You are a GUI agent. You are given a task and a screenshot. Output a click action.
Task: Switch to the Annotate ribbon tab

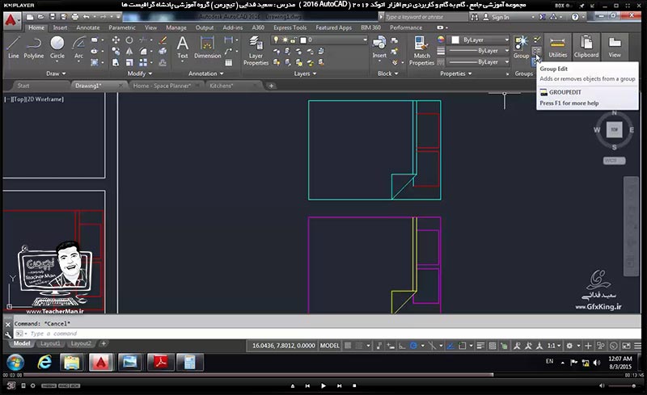pyautogui.click(x=88, y=27)
